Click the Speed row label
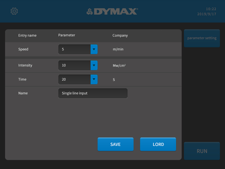The height and width of the screenshot is (169, 225). pos(23,49)
